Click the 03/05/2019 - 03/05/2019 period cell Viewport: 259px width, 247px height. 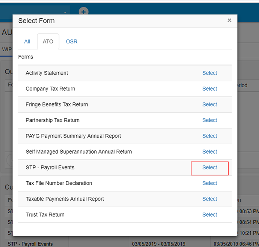(x=159, y=244)
